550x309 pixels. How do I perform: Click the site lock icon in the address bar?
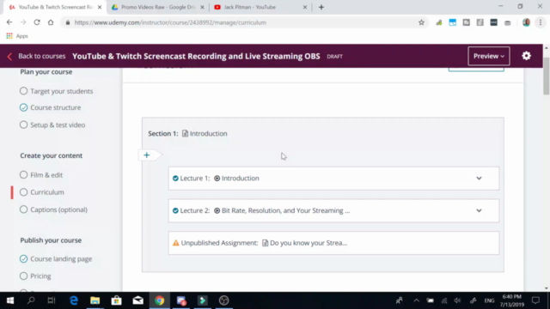68,22
